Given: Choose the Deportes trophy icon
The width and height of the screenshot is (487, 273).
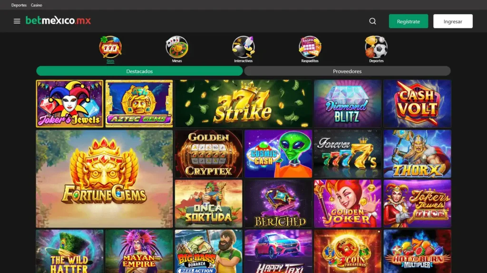Looking at the screenshot, I should click(376, 47).
